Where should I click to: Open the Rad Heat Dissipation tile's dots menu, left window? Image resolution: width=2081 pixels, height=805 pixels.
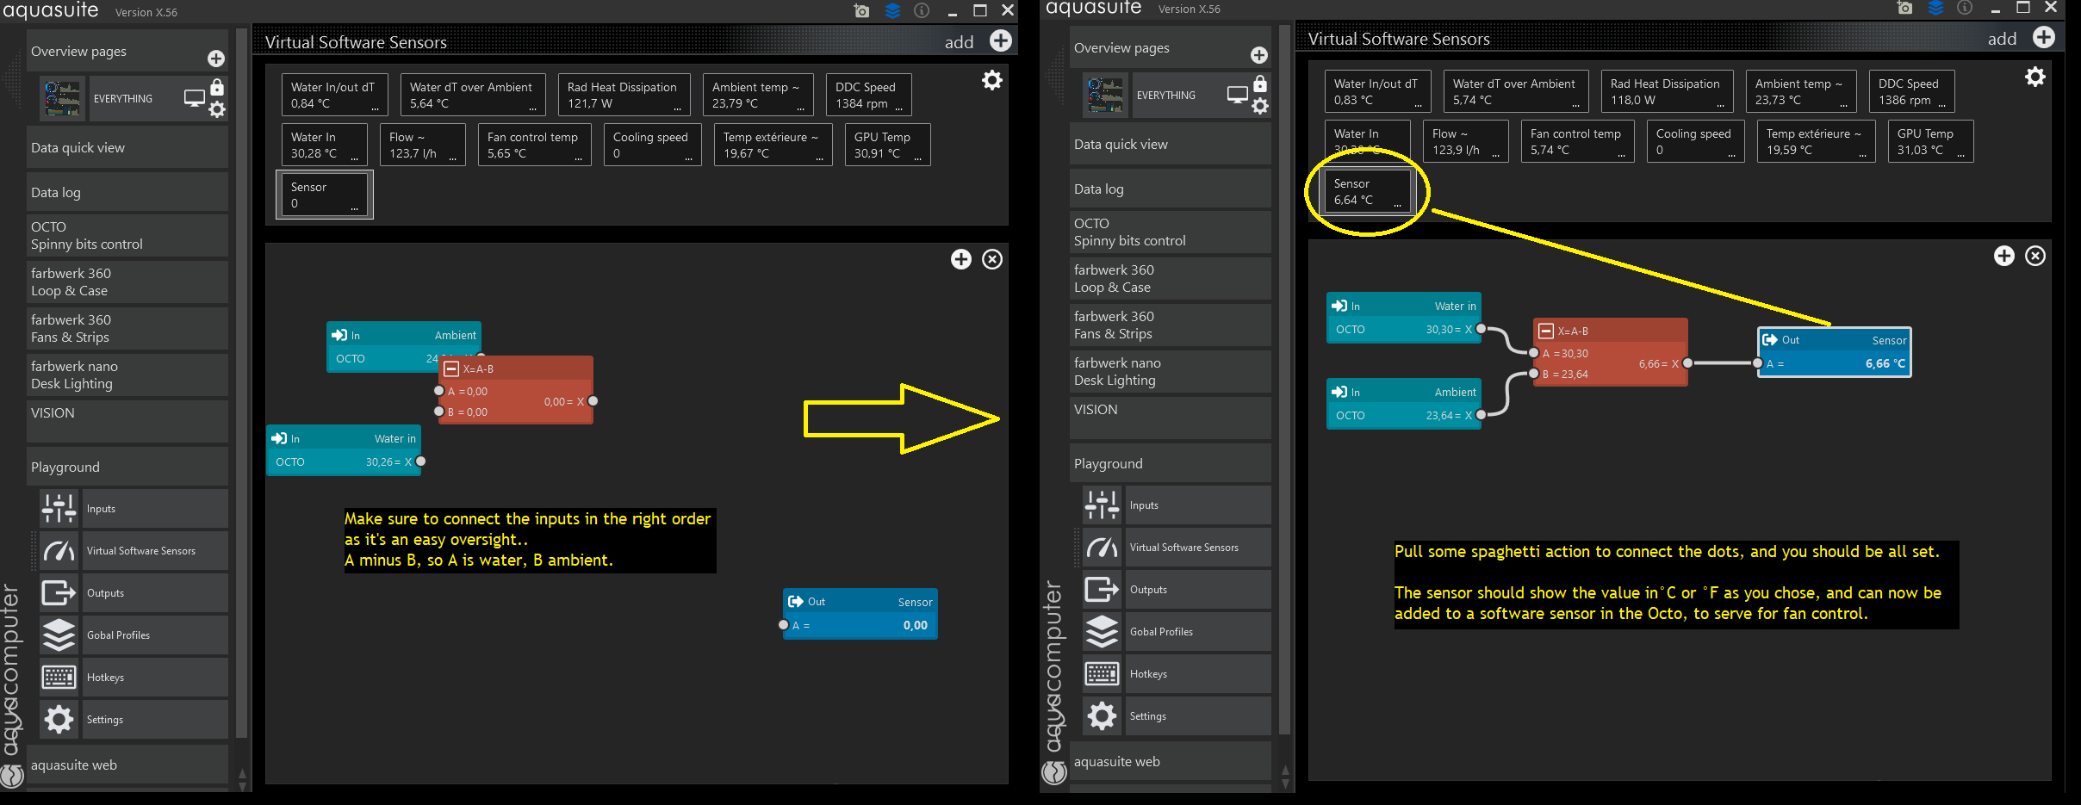(x=677, y=108)
